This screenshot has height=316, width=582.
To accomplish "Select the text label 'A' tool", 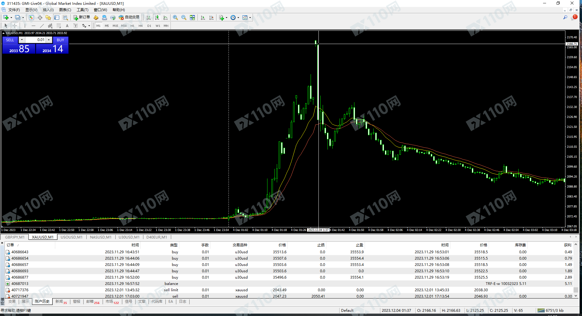I will point(67,26).
